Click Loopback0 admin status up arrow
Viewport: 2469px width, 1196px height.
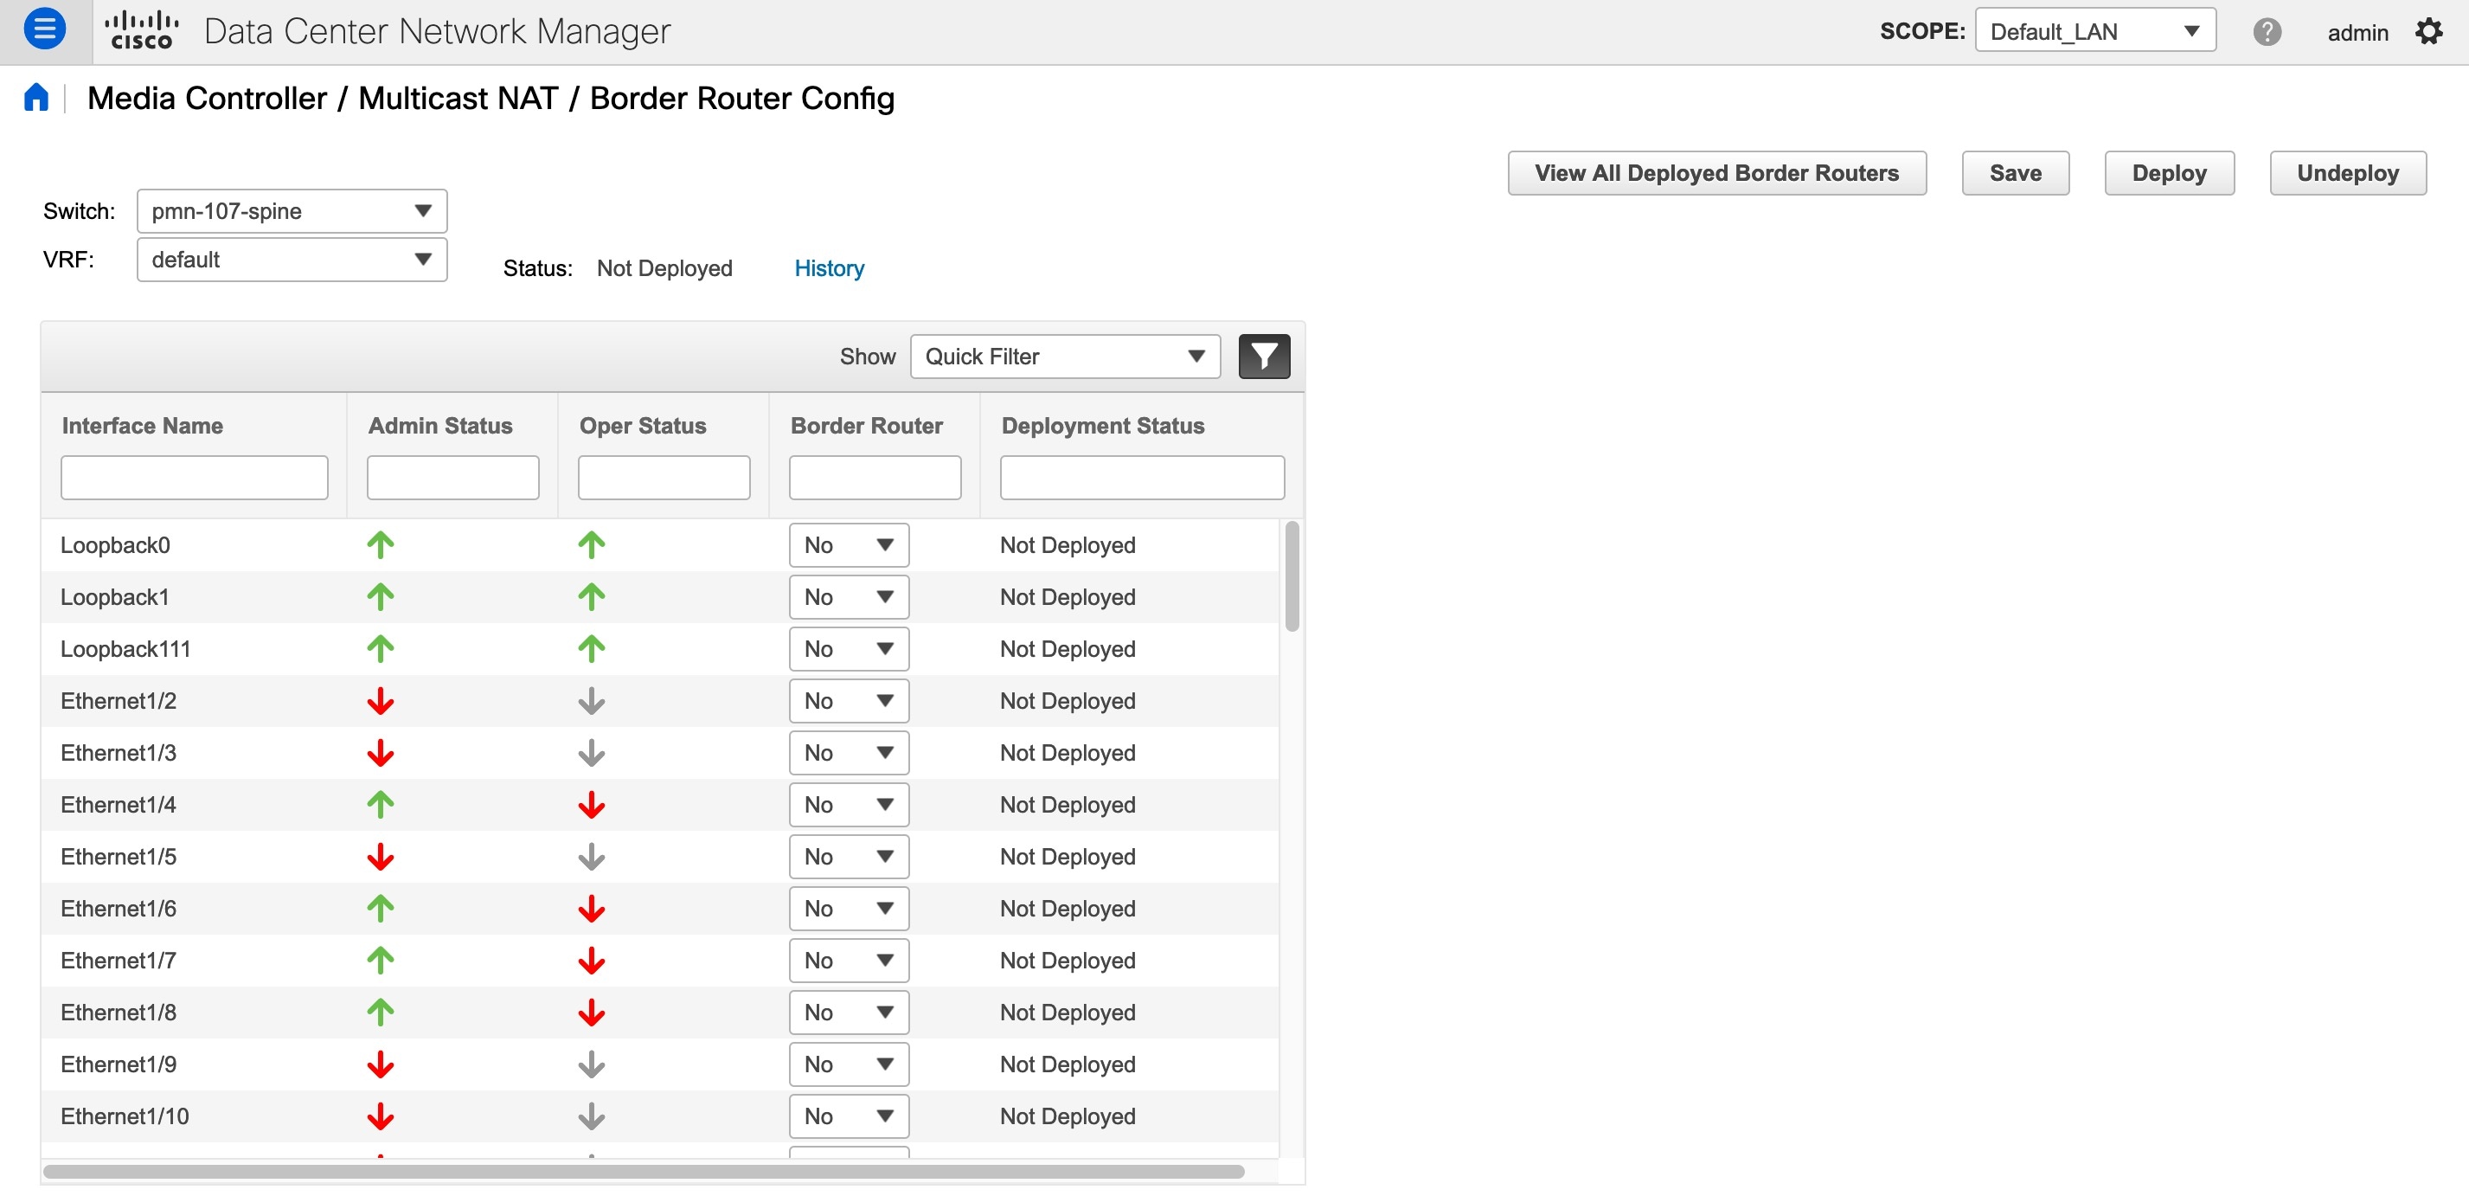point(381,544)
